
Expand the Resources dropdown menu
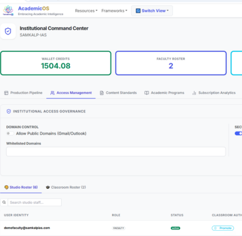[x=86, y=11]
